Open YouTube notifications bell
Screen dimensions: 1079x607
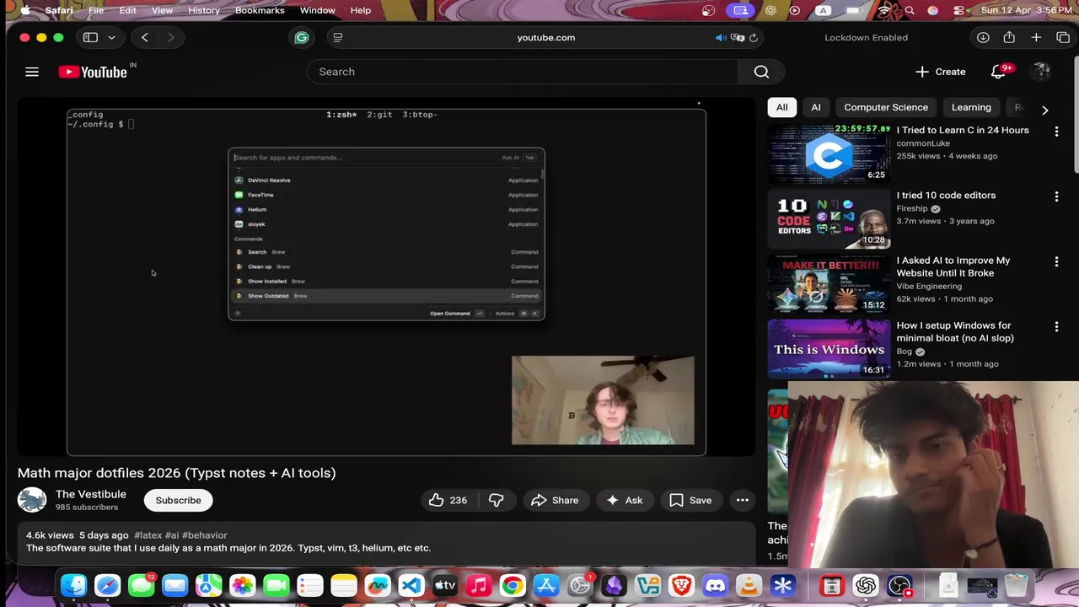998,72
